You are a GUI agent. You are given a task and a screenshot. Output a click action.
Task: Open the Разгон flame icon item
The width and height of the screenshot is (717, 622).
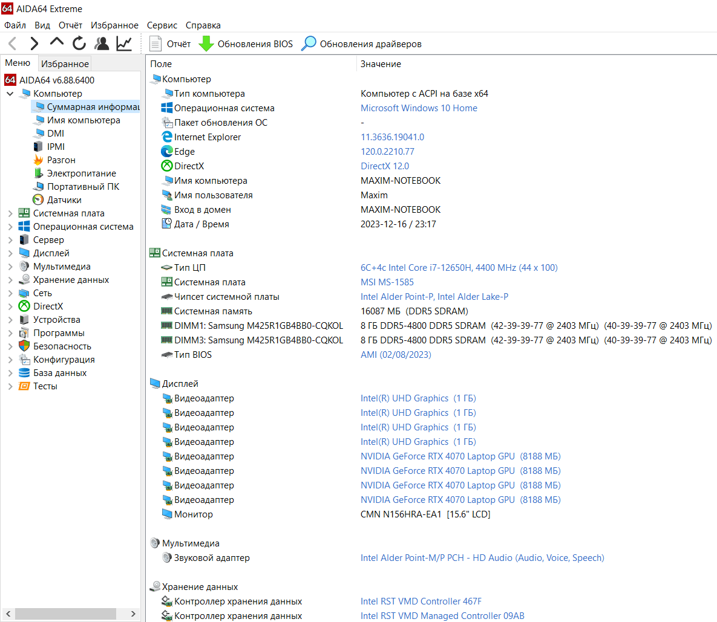(x=38, y=160)
